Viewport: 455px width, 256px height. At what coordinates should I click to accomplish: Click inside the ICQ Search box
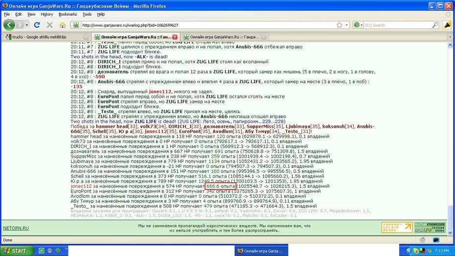coord(398,25)
